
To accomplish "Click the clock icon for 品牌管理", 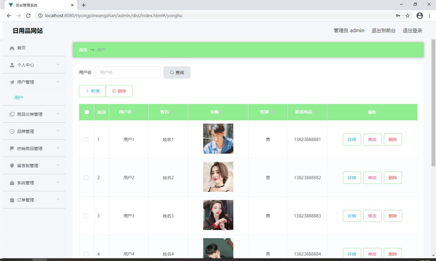I will (x=12, y=131).
